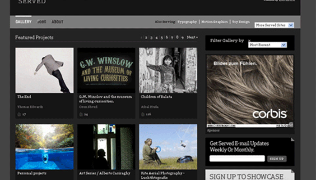The width and height of the screenshot is (316, 180).
Task: Focus the e-mail updates input field
Action: [x=237, y=158]
